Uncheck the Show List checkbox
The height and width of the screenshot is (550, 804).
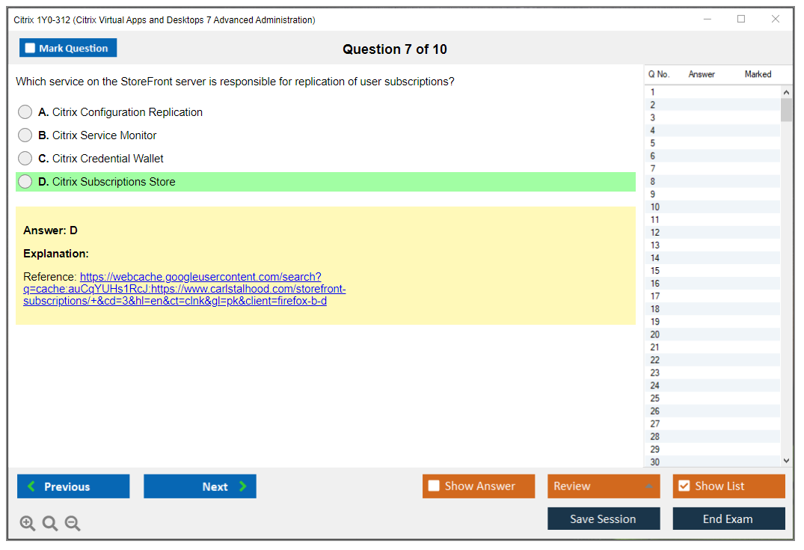pyautogui.click(x=684, y=486)
